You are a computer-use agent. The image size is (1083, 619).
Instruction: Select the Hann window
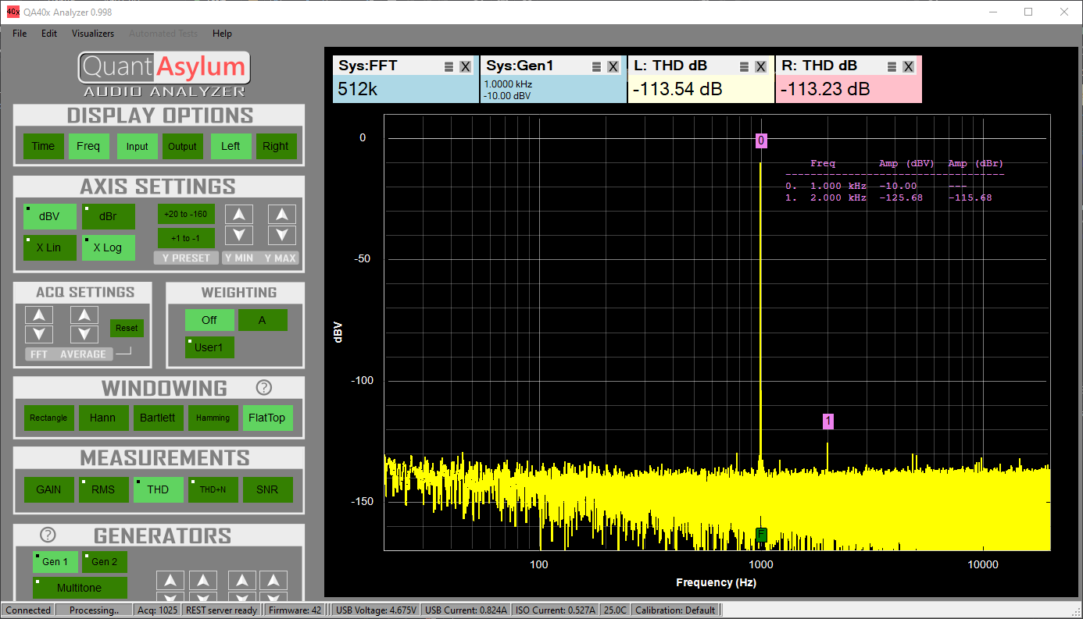coord(102,418)
